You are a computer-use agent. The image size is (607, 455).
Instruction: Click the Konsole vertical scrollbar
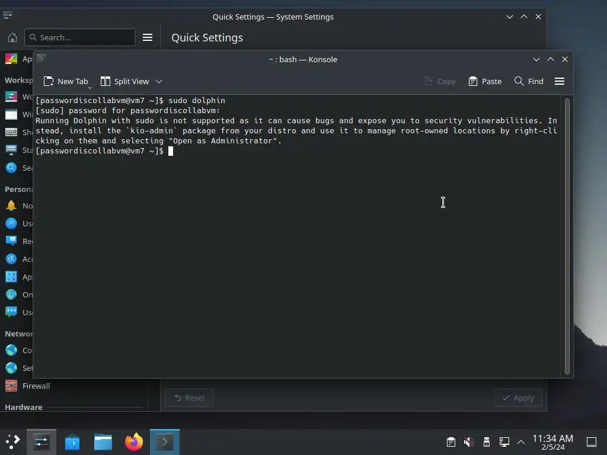pos(567,236)
